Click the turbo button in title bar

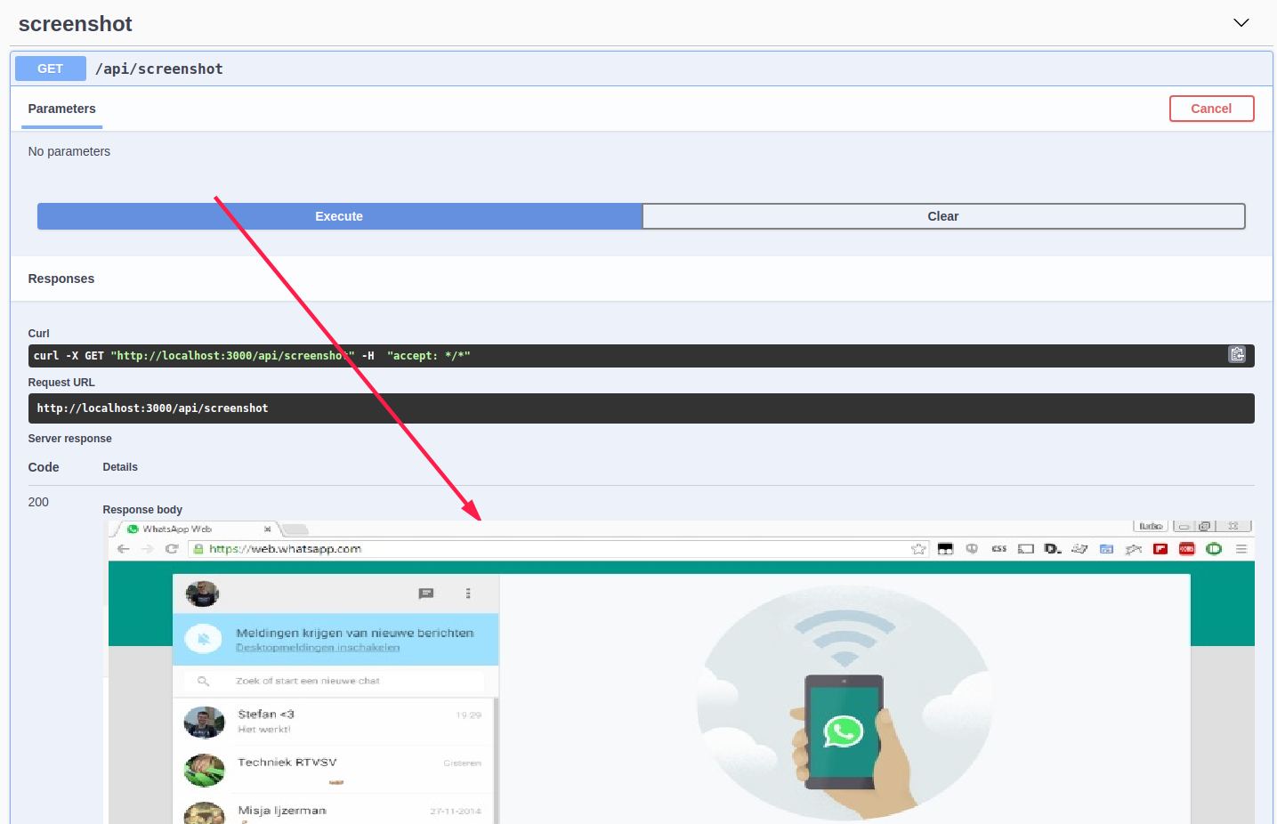pyautogui.click(x=1151, y=526)
